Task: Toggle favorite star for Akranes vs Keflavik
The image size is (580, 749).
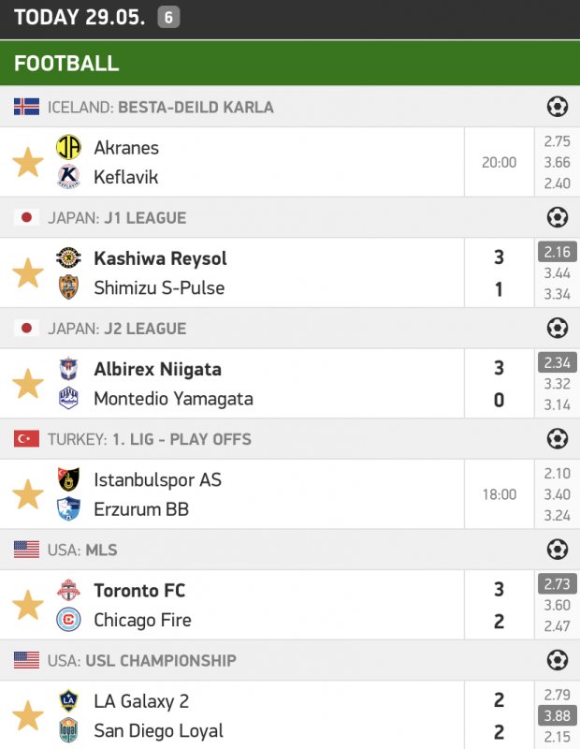Action: [x=28, y=162]
